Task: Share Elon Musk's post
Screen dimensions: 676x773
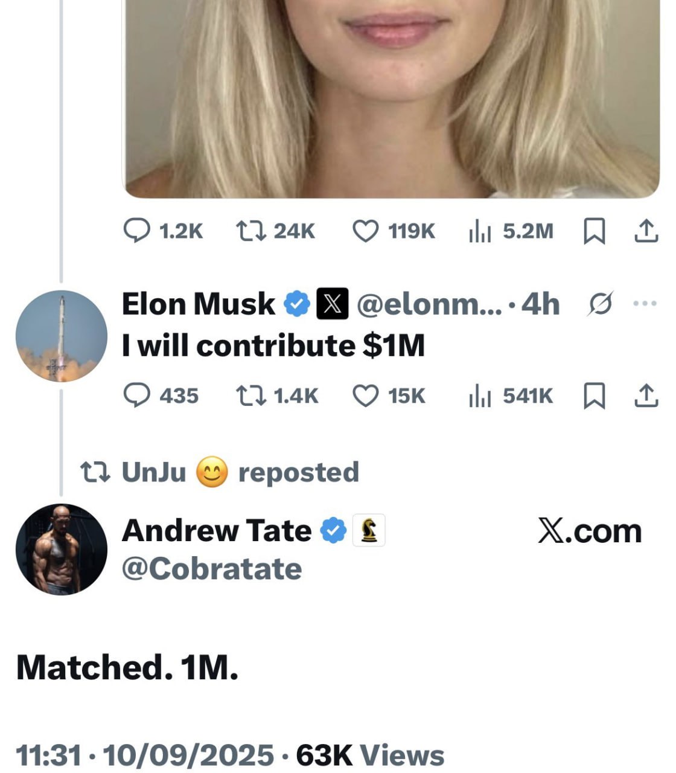Action: tap(646, 396)
